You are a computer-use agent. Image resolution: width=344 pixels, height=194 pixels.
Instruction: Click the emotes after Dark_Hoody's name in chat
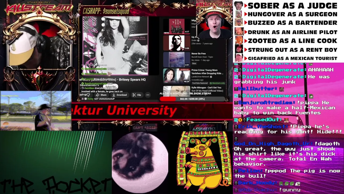point(290,183)
